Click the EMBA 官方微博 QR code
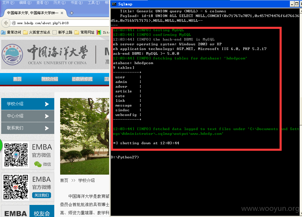This screenshot has width=302, height=217. 16,187
